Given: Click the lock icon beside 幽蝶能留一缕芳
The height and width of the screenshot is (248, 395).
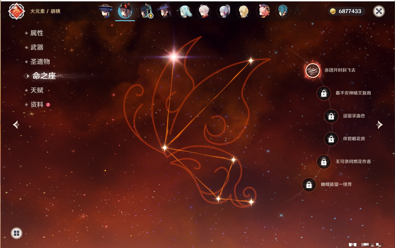Looking at the screenshot, I should [x=309, y=185].
